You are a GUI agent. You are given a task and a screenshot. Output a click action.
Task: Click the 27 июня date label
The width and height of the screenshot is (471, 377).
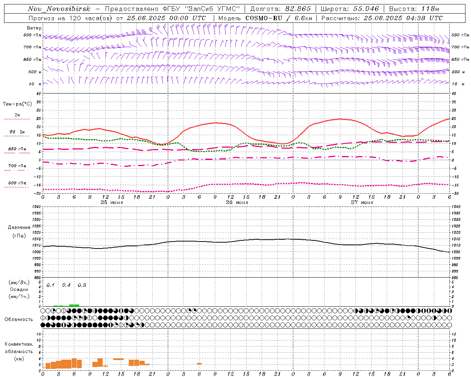(362, 202)
